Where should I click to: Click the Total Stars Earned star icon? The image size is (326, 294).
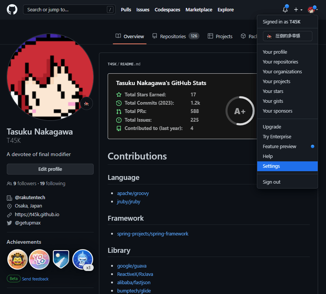click(x=119, y=94)
